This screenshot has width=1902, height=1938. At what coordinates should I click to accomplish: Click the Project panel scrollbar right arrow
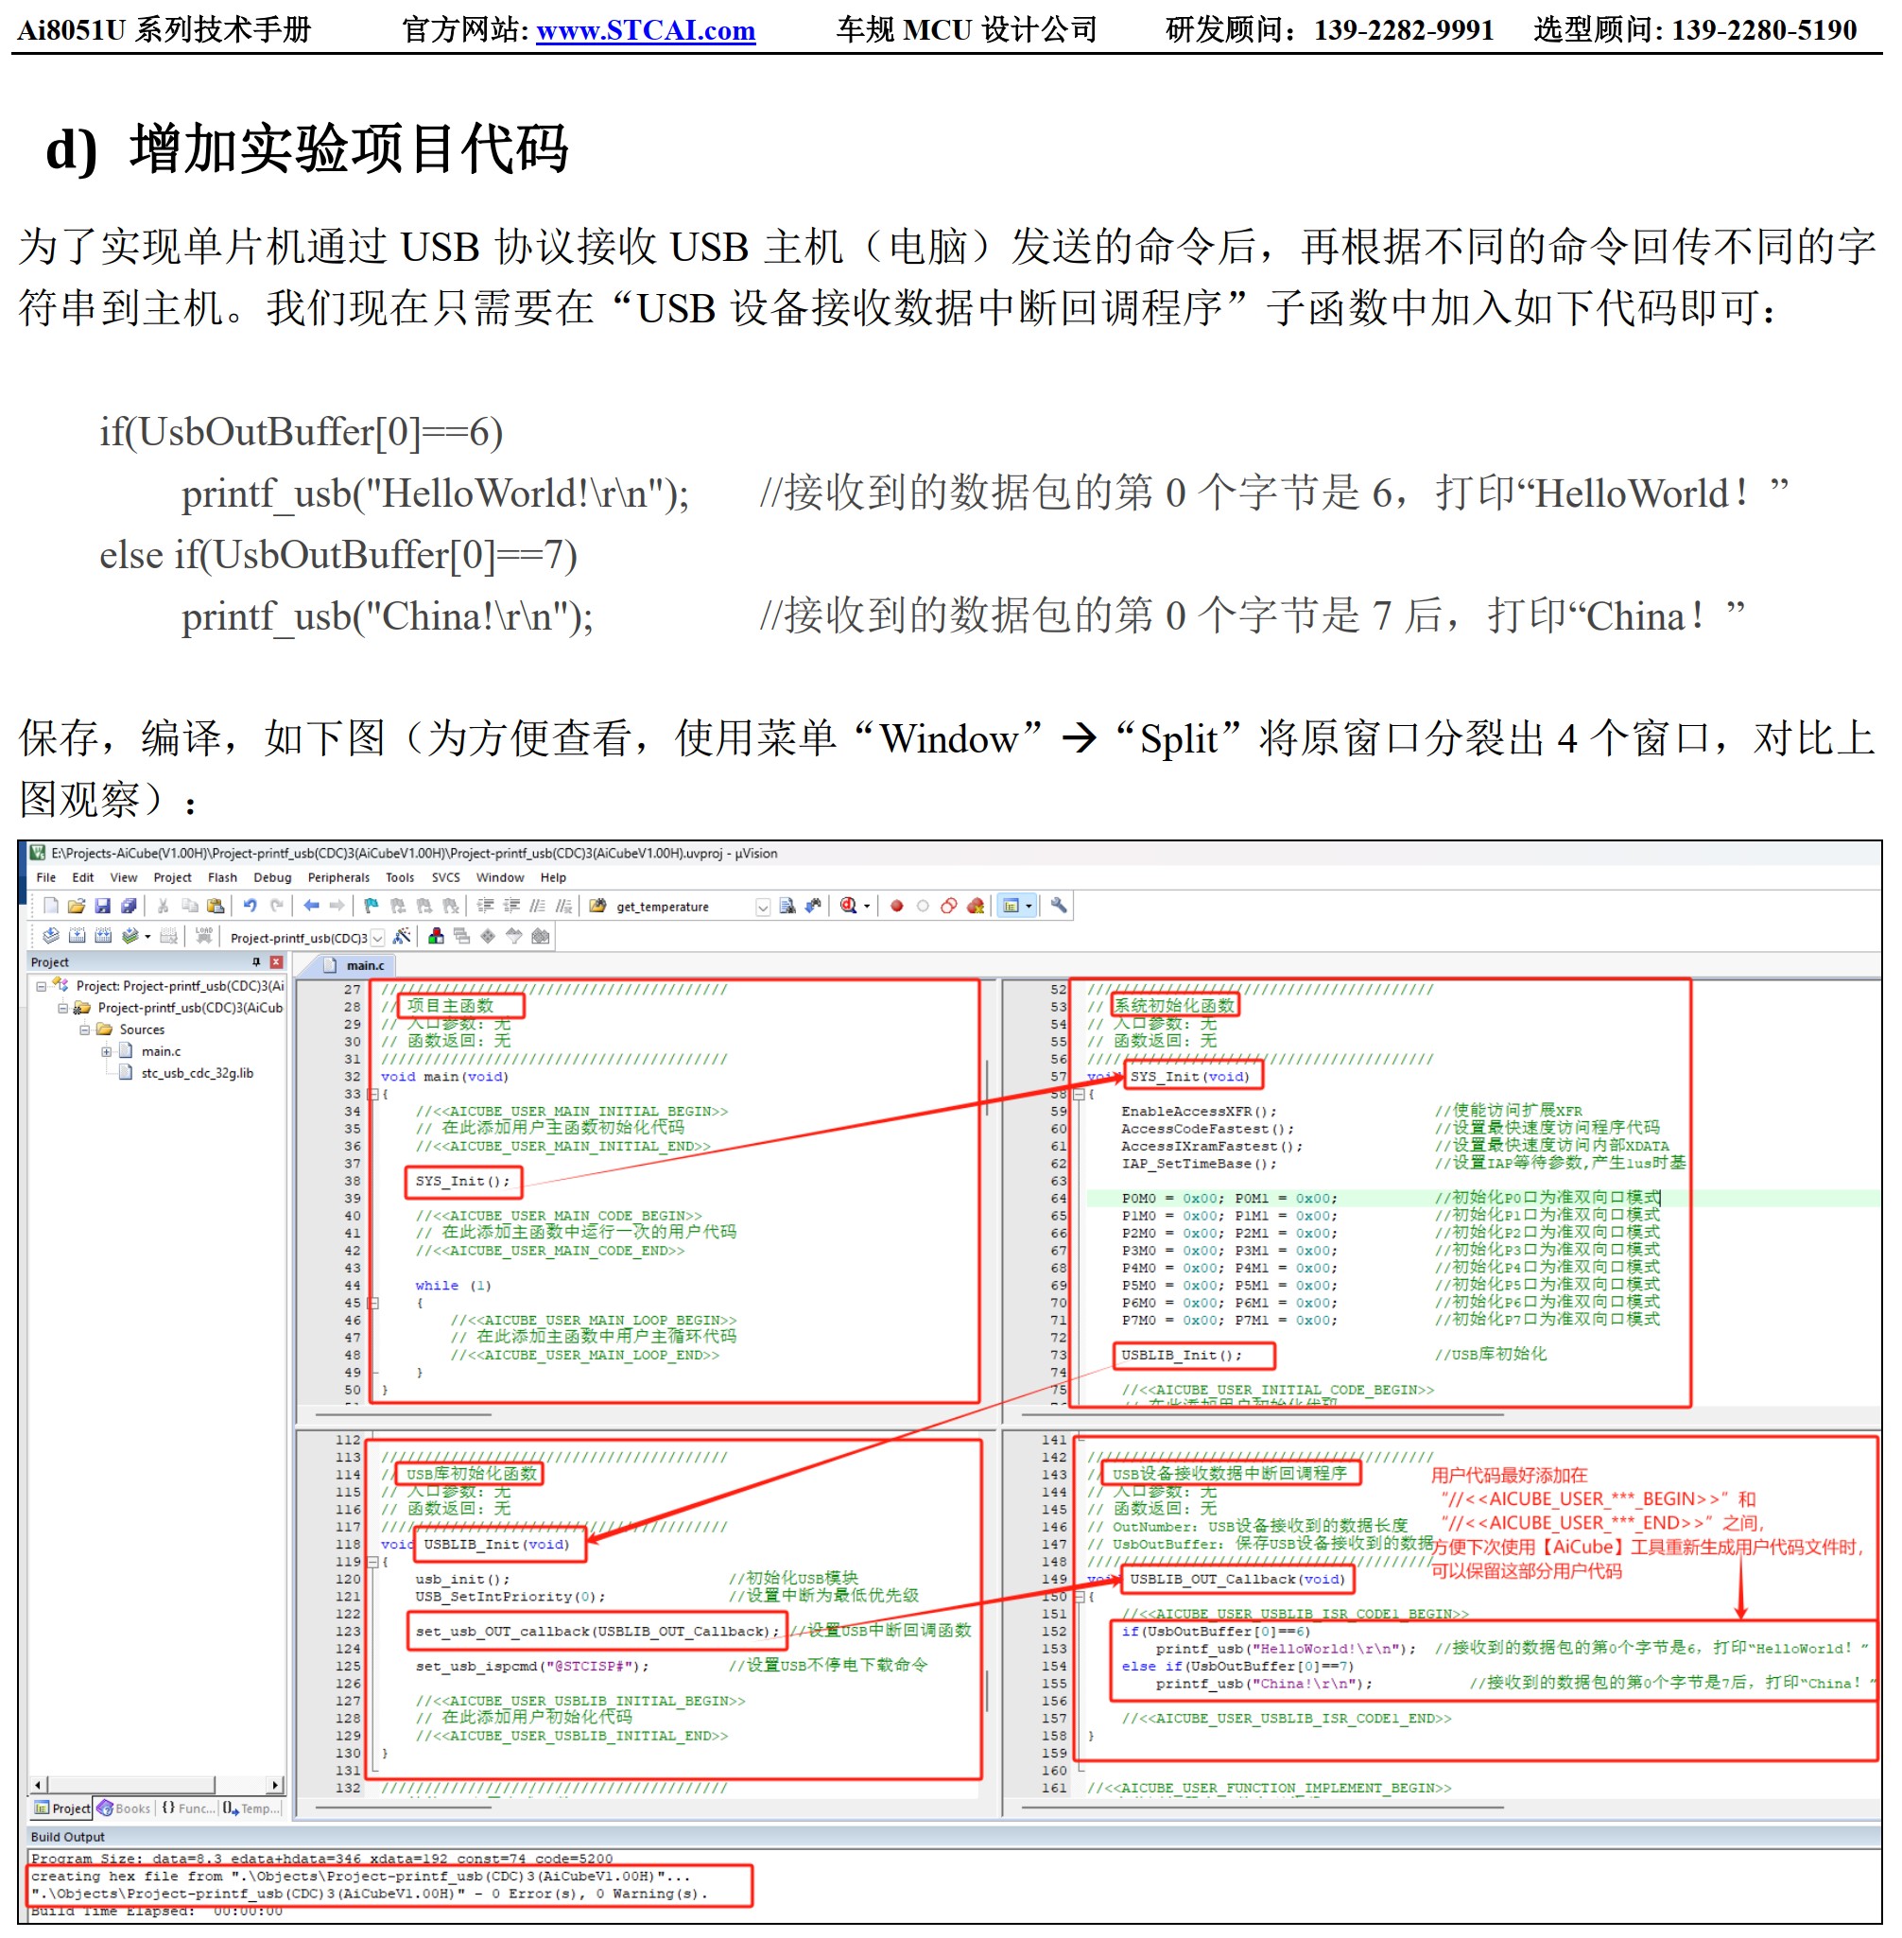click(x=276, y=1785)
